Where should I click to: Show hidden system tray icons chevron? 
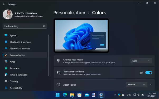coord(115,95)
